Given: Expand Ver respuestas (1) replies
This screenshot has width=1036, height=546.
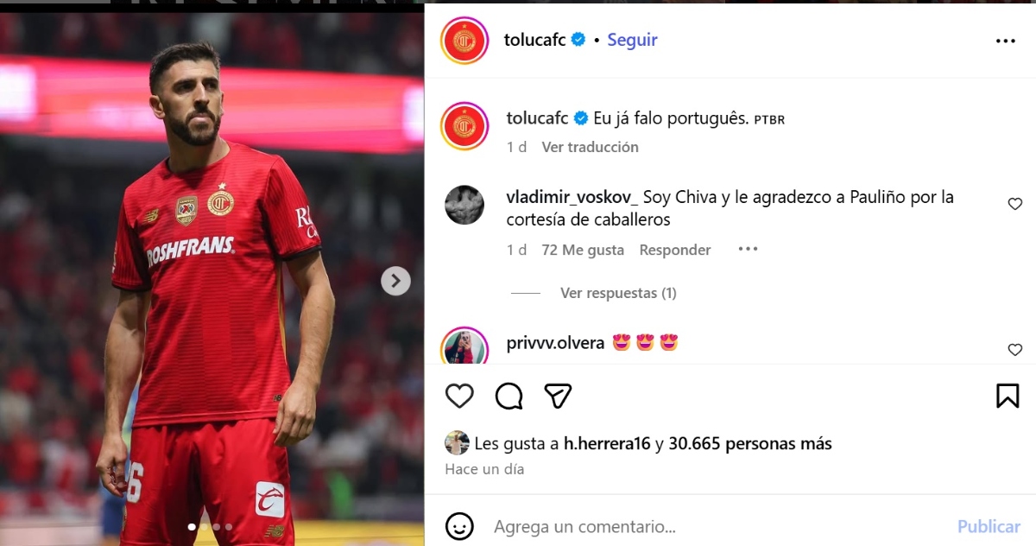Looking at the screenshot, I should tap(618, 293).
